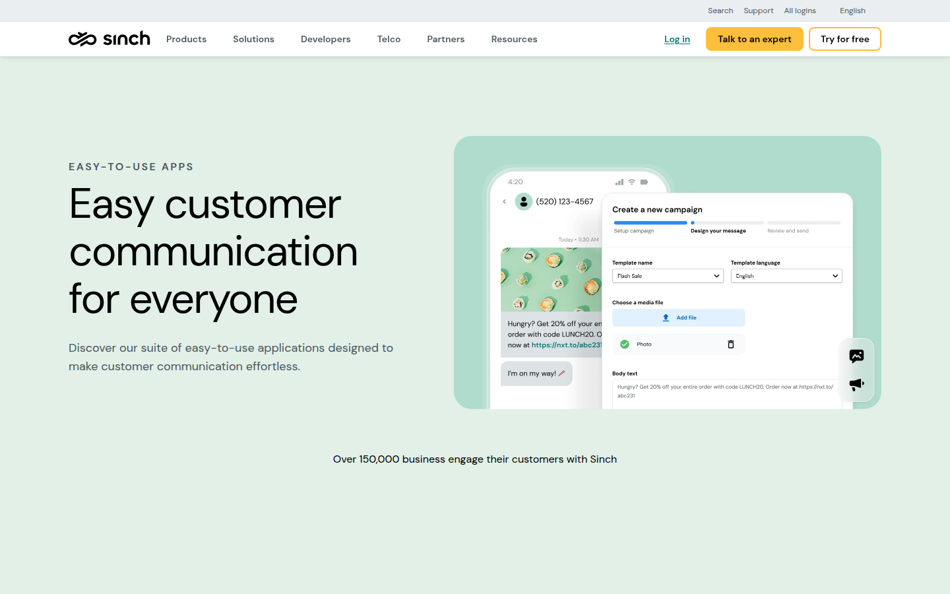Click the upload arrow icon on Add file

[x=666, y=317]
